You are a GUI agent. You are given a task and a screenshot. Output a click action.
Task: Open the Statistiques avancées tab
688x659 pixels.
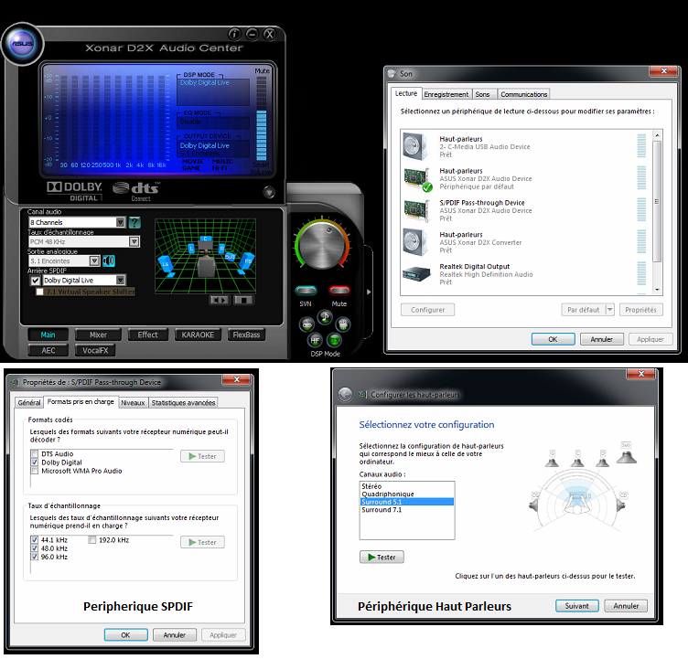click(183, 402)
